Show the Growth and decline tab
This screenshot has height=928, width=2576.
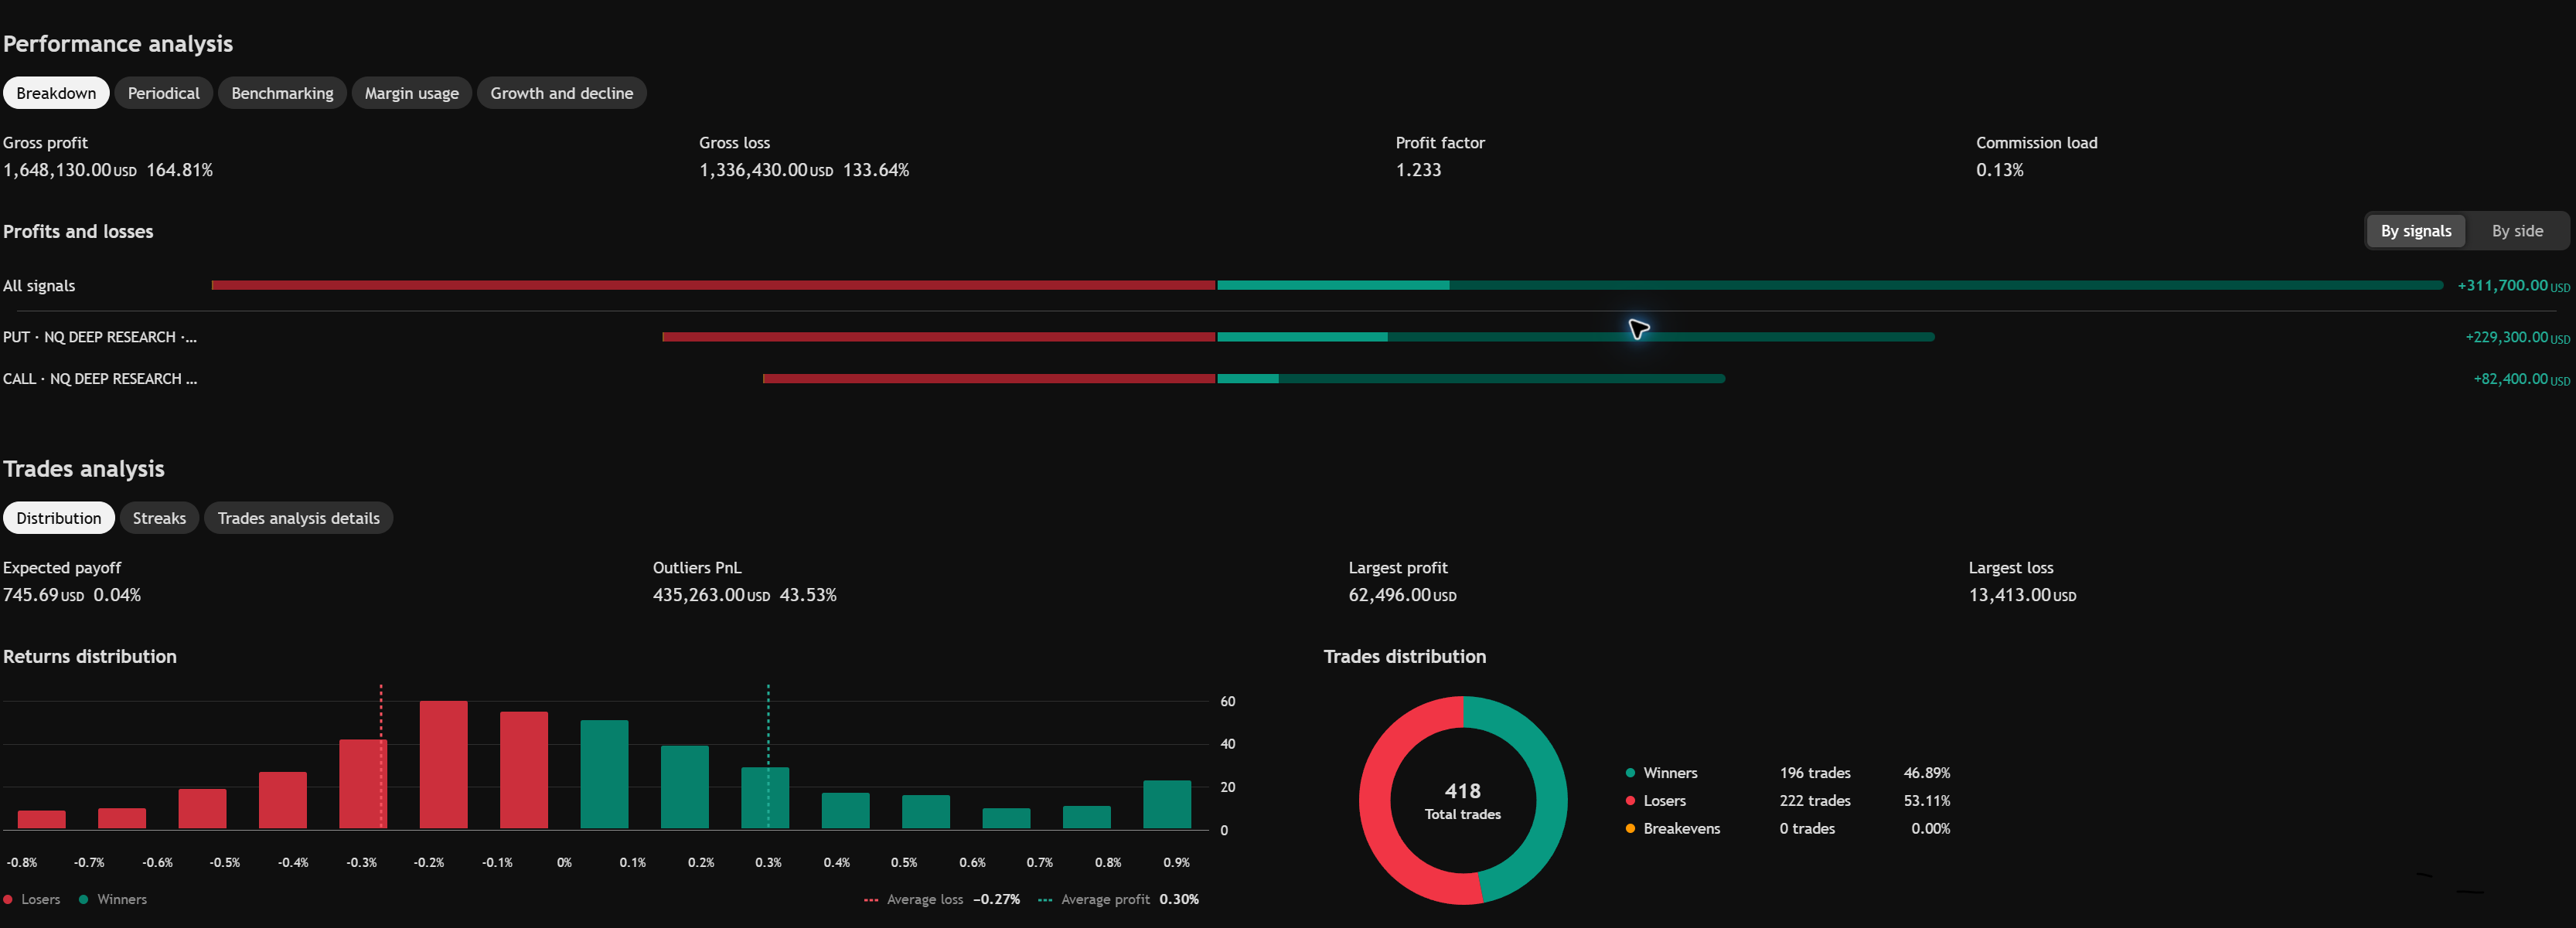[x=561, y=93]
